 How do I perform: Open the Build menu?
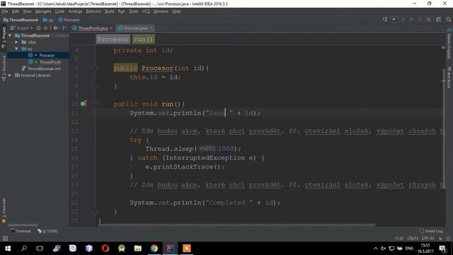[x=109, y=11]
